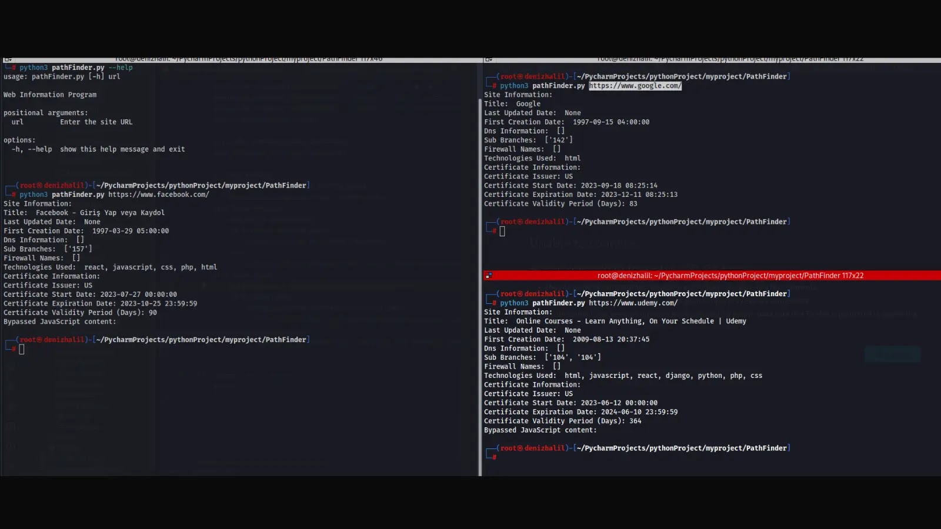The height and width of the screenshot is (529, 941).
Task: Click the left pane vertical scrollbar
Action: pyautogui.click(x=480, y=286)
